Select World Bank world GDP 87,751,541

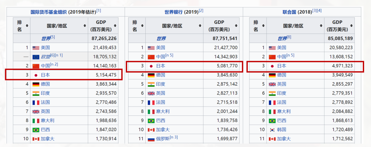tap(225, 38)
